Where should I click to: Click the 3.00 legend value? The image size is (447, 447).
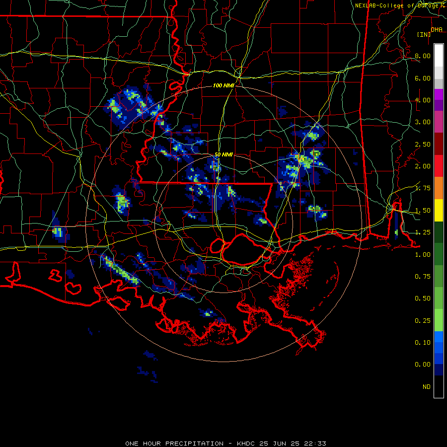pos(423,122)
